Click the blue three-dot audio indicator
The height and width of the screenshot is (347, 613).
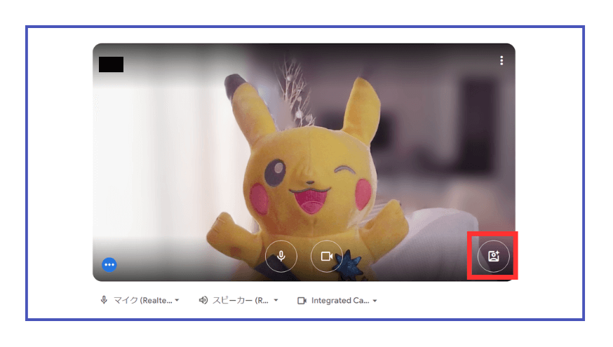point(109,265)
